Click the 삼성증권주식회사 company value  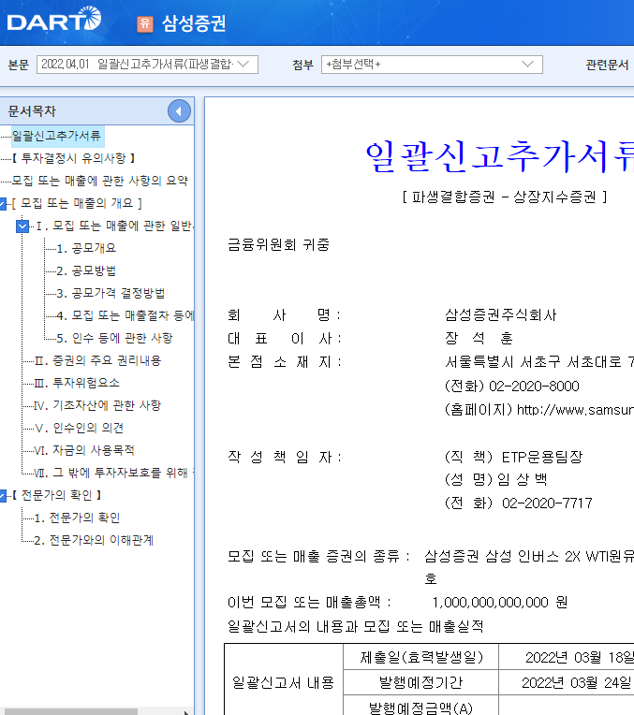click(x=501, y=315)
